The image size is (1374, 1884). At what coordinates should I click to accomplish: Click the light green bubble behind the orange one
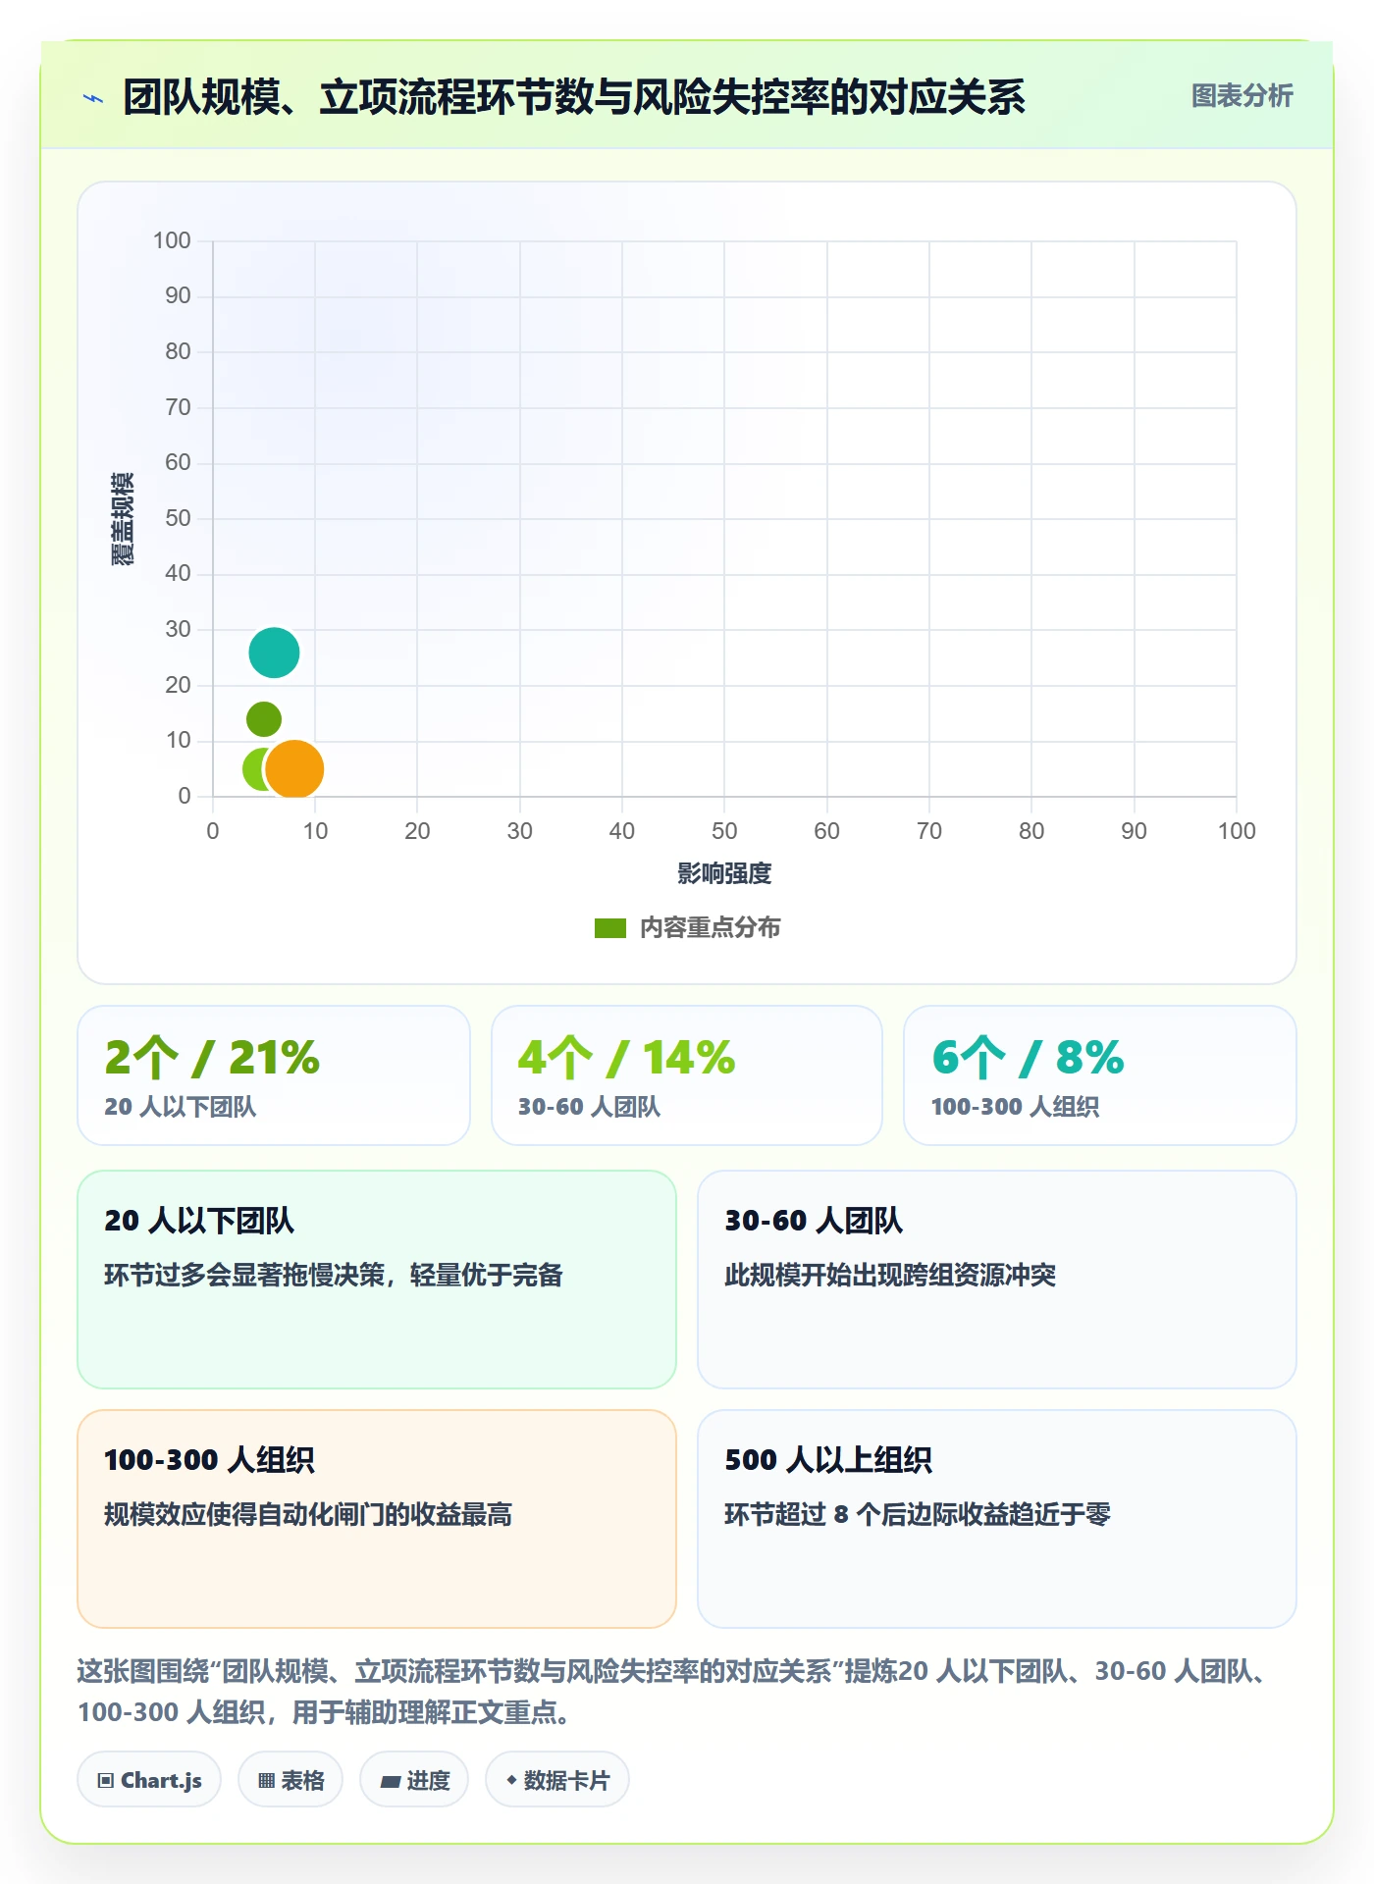(253, 769)
